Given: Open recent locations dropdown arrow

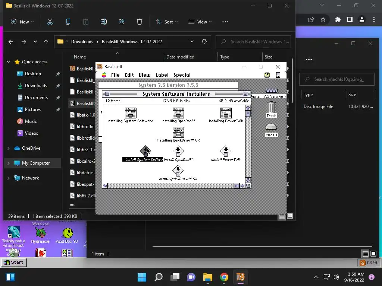Looking at the screenshot, I should pos(35,42).
